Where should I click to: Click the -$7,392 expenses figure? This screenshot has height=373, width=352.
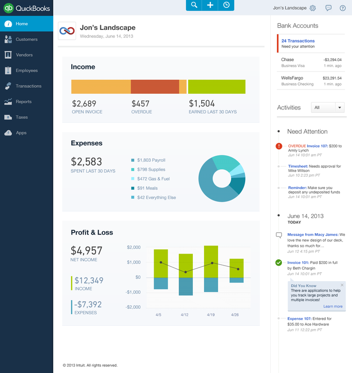coord(88,304)
